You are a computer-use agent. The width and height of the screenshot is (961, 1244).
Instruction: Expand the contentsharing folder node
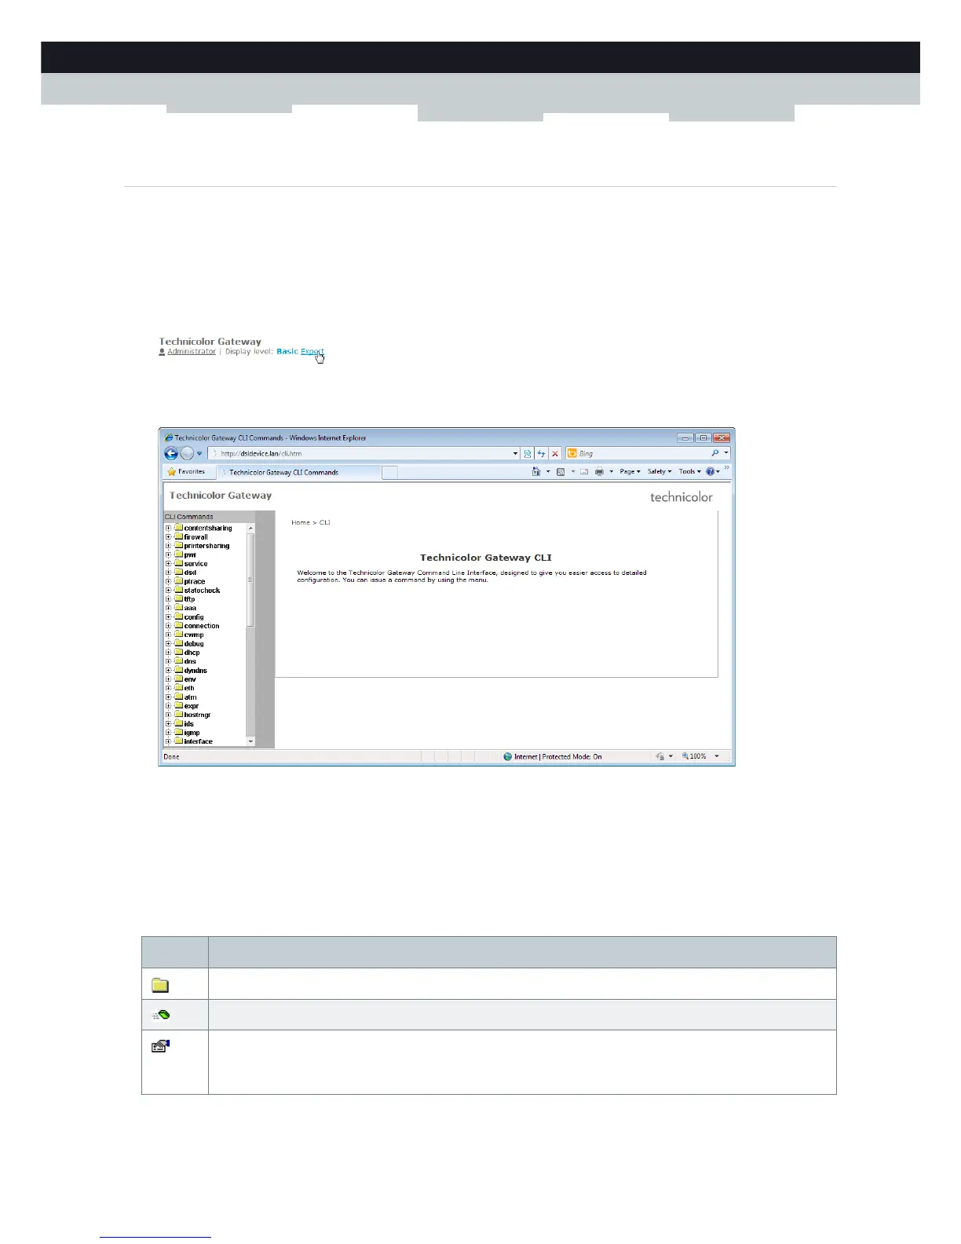pyautogui.click(x=168, y=528)
